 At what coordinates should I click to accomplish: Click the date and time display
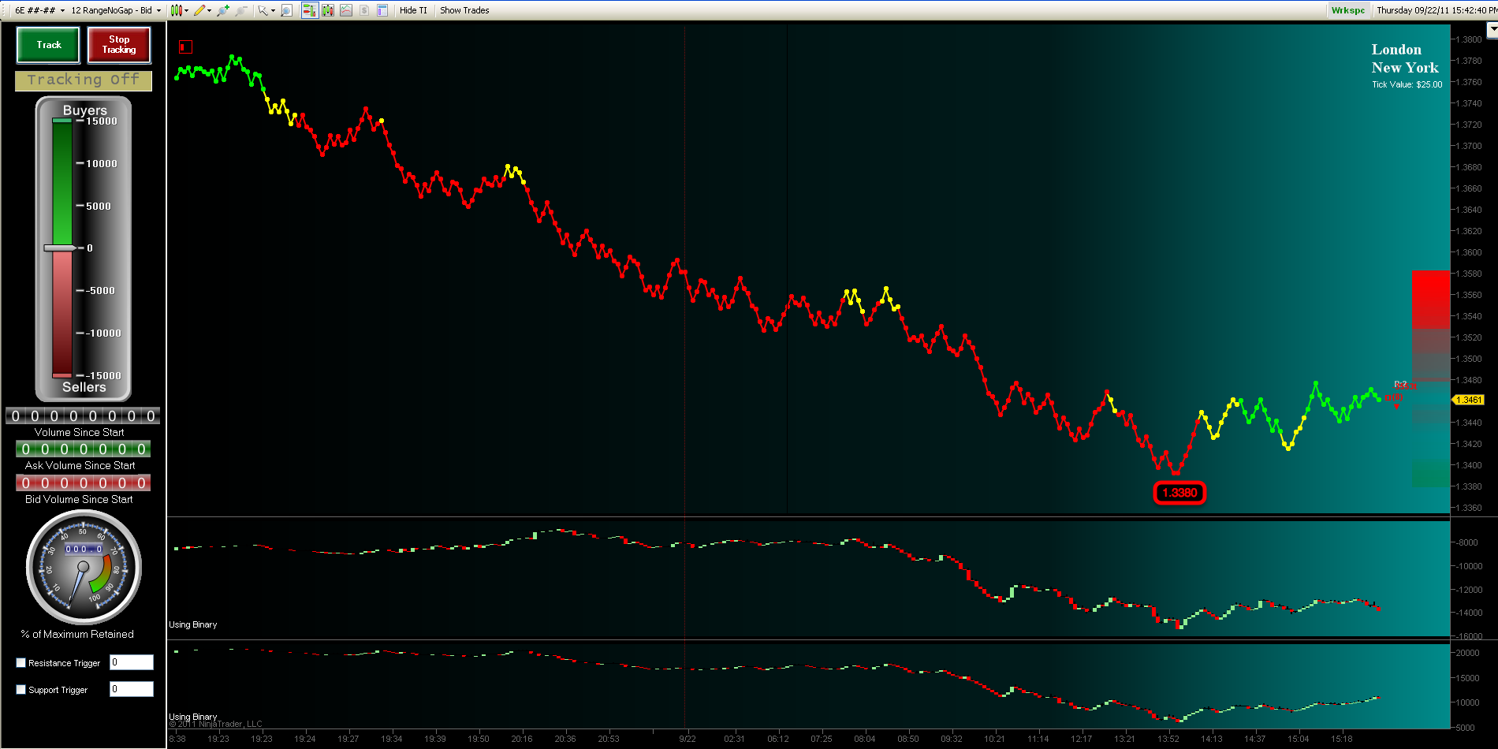pyautogui.click(x=1436, y=10)
